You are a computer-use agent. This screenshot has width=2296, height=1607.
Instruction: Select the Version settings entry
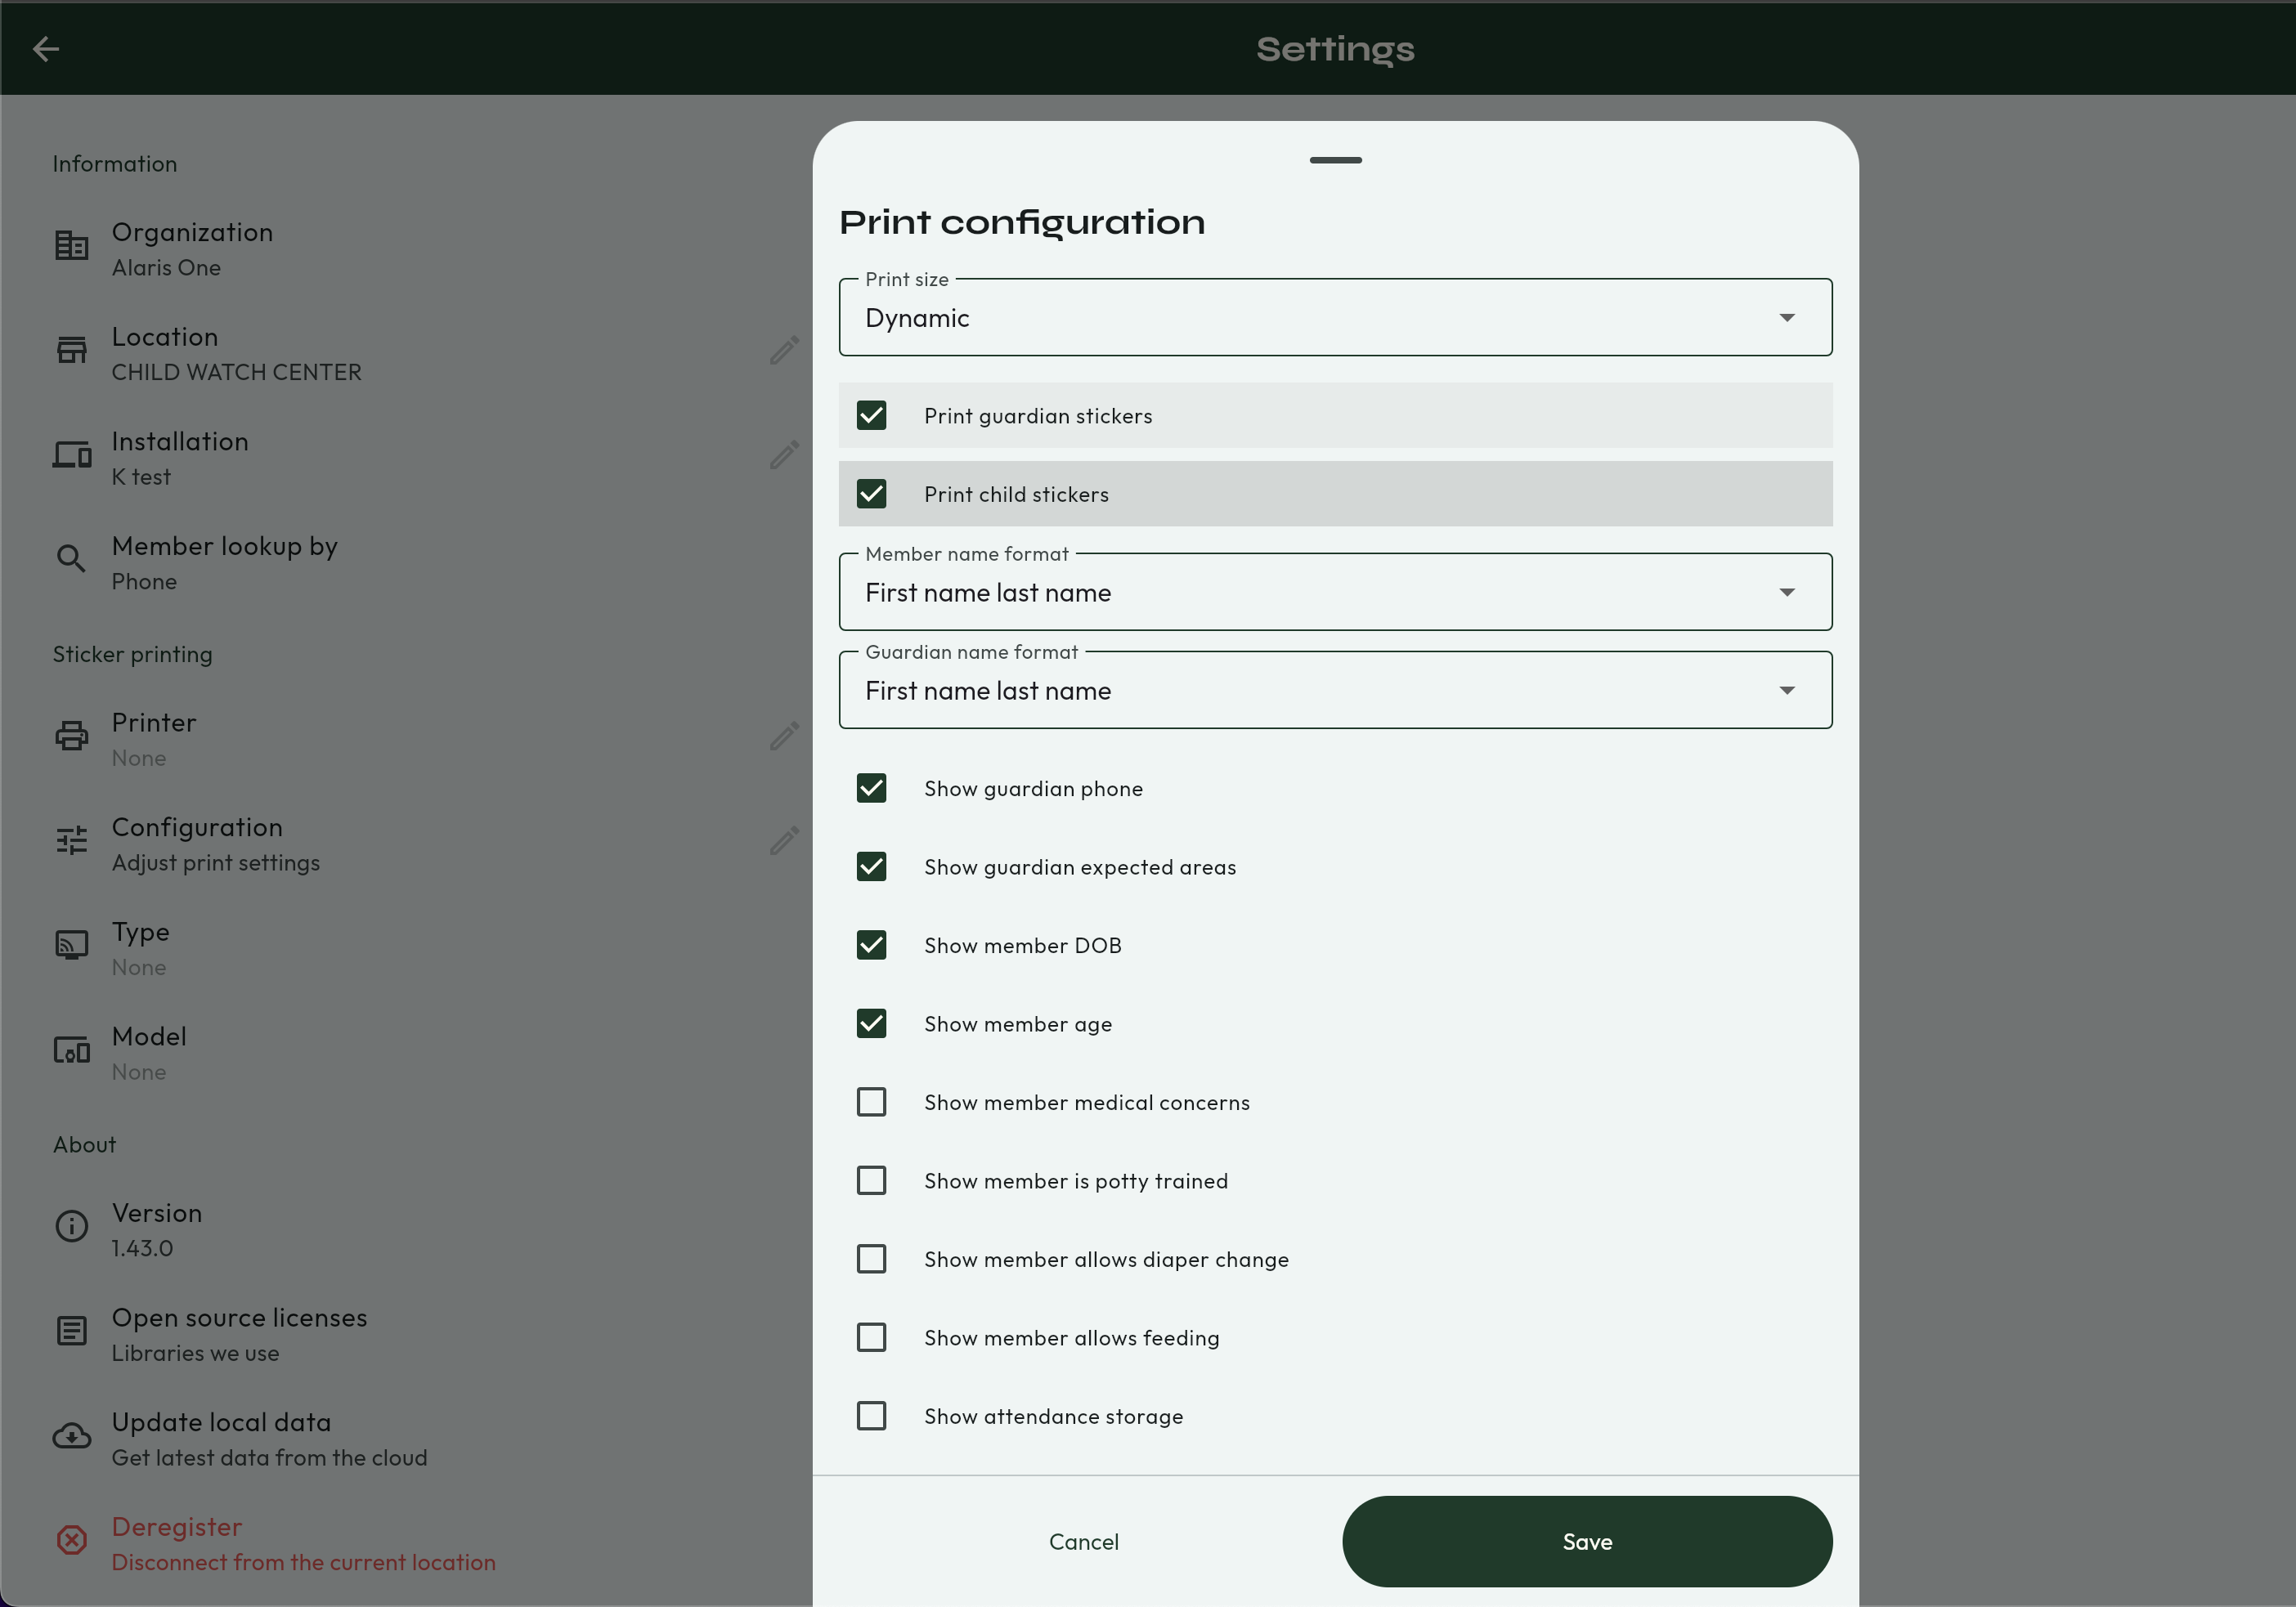(157, 1229)
